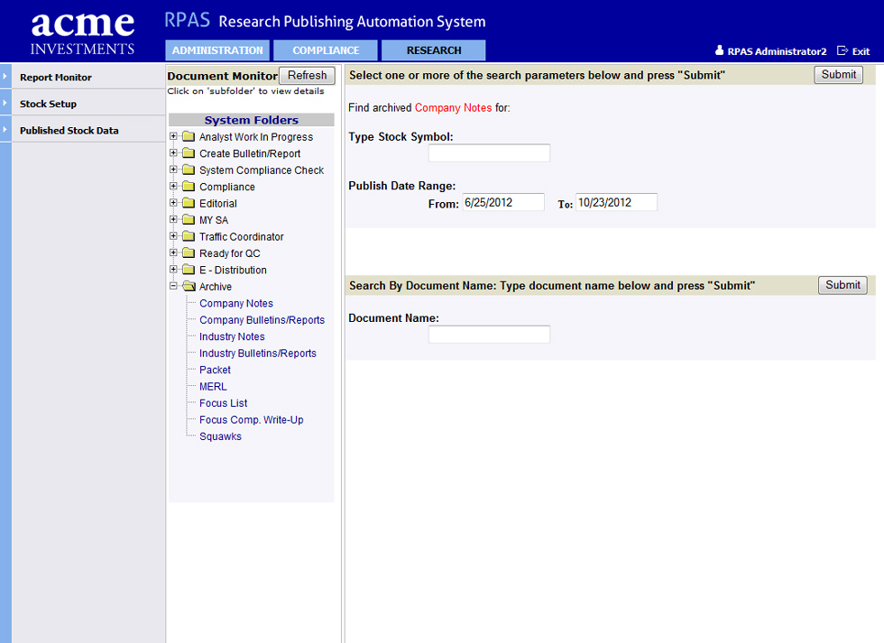Focus the Stock Symbol input field
The width and height of the screenshot is (884, 643).
[489, 152]
